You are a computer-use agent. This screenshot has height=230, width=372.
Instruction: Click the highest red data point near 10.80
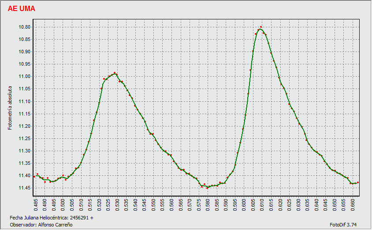[x=261, y=27]
